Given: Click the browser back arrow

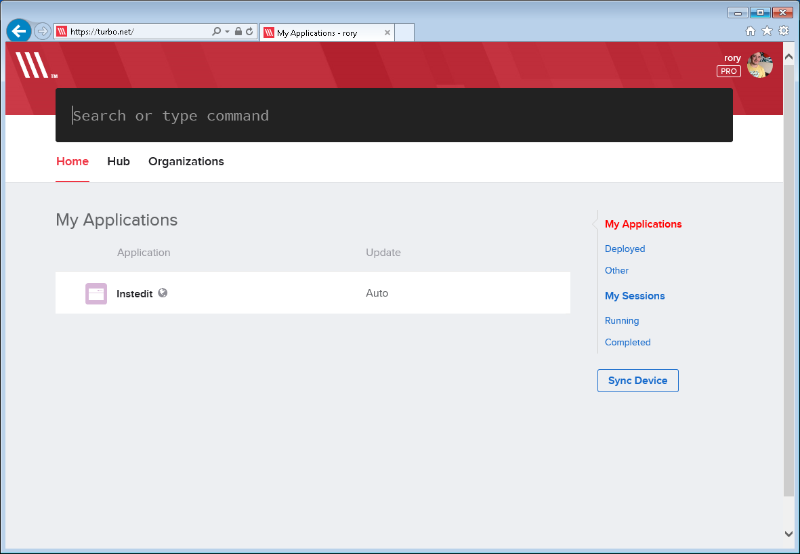Looking at the screenshot, I should coord(18,31).
